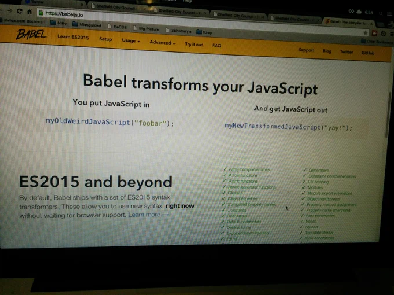Switch to the Babel compiler tab
This screenshot has height=295, width=394.
tap(349, 22)
